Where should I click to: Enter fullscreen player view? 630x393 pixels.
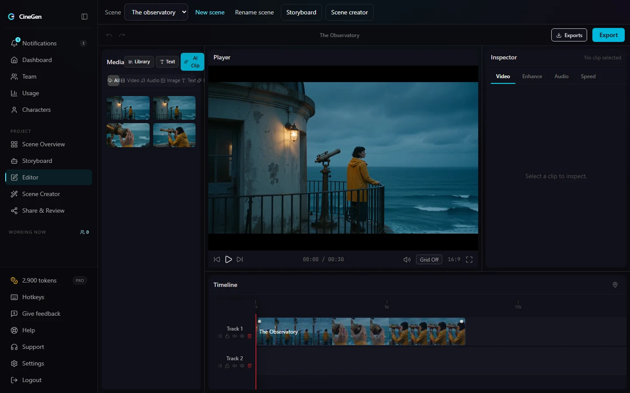[x=469, y=260]
